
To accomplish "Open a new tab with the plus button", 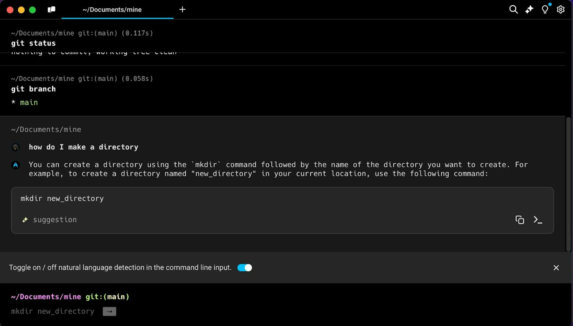I will coord(182,9).
